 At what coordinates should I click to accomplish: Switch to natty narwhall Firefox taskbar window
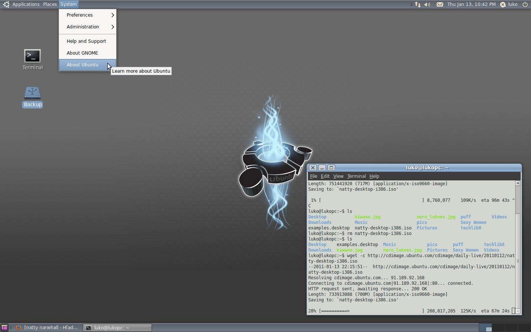(47, 328)
